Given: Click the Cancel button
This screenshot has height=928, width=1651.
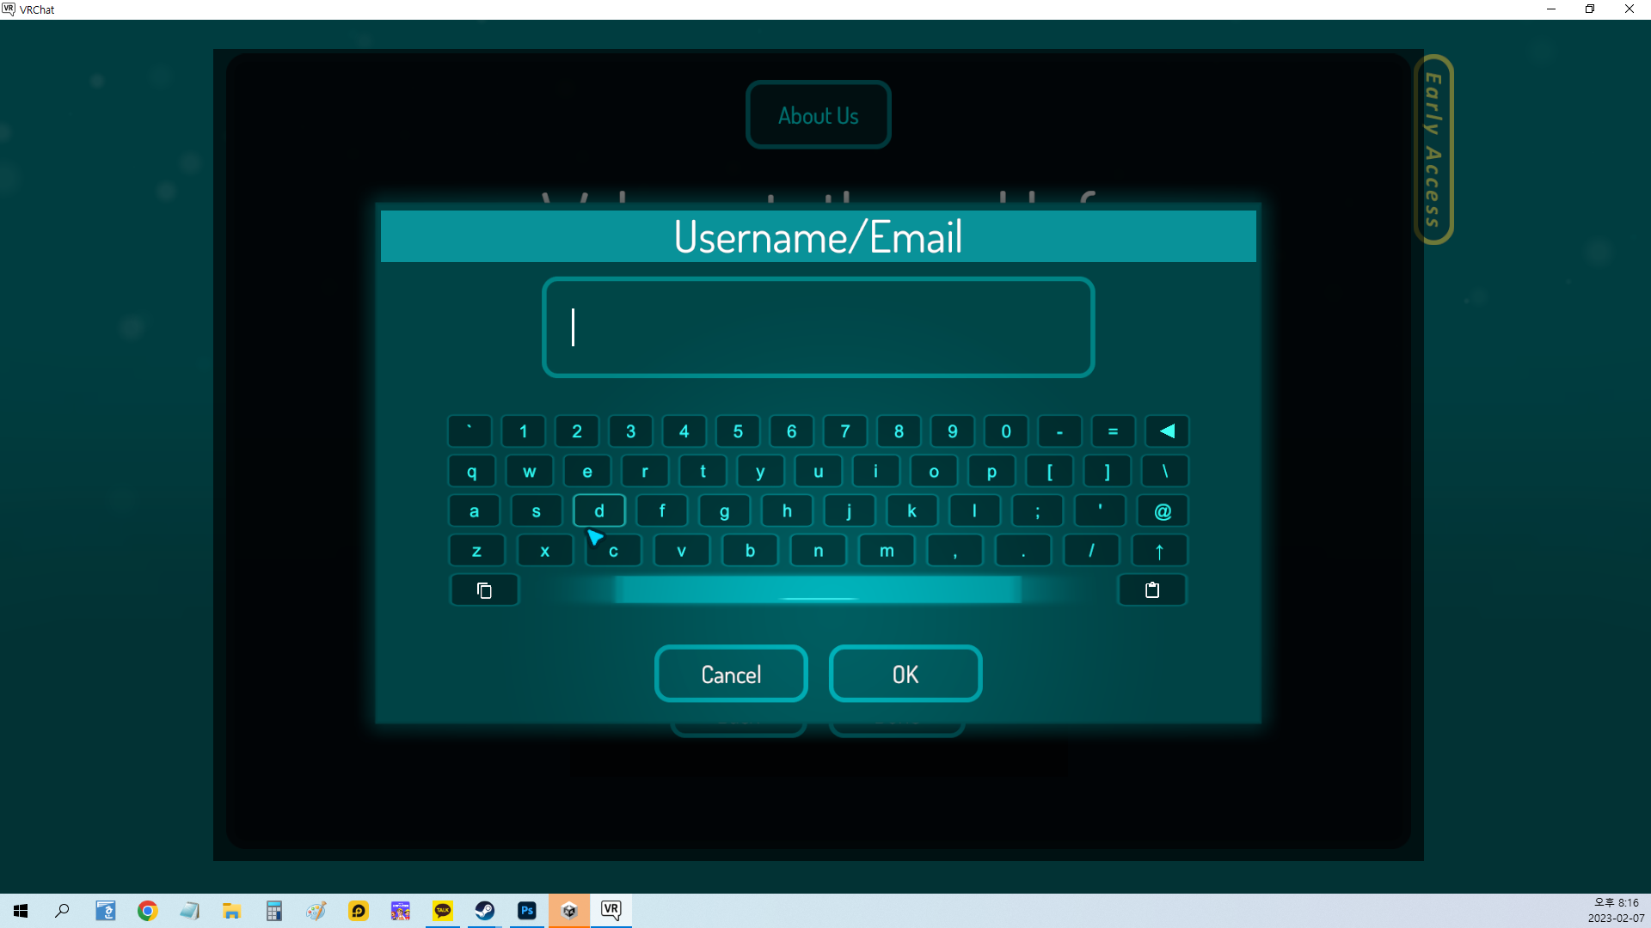Looking at the screenshot, I should [x=731, y=675].
